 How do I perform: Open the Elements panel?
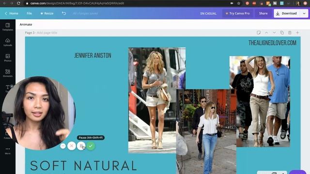(x=8, y=73)
